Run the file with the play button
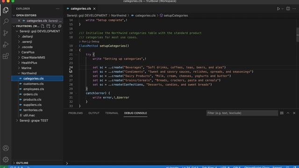 [x=278, y=9]
